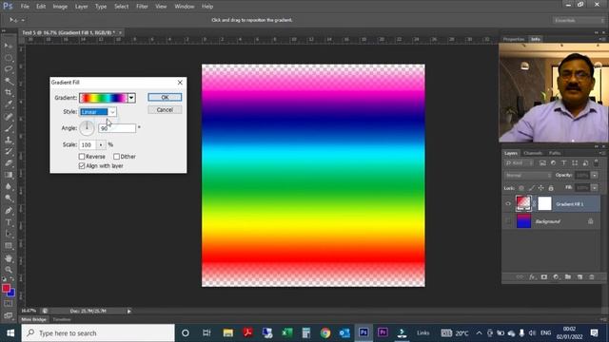The width and height of the screenshot is (609, 342).
Task: Click the layer style fx icon
Action: click(532, 276)
